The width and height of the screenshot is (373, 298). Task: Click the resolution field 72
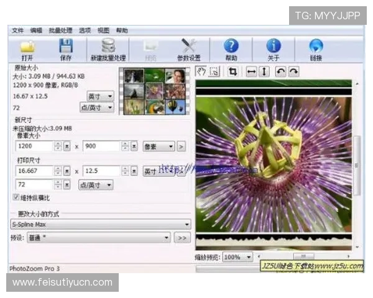pos(34,184)
